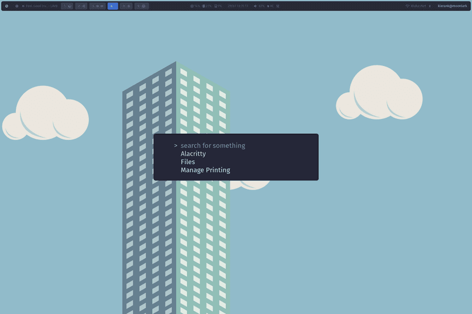Viewport: 472px width, 314px height.
Task: Select the highlighted workspace 4 button
Action: tap(113, 6)
